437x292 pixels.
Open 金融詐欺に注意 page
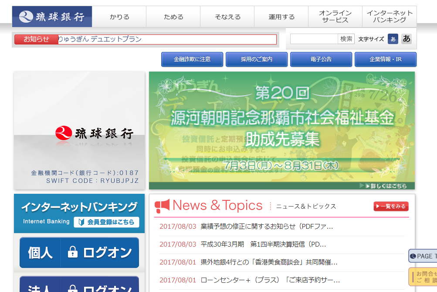pos(192,59)
